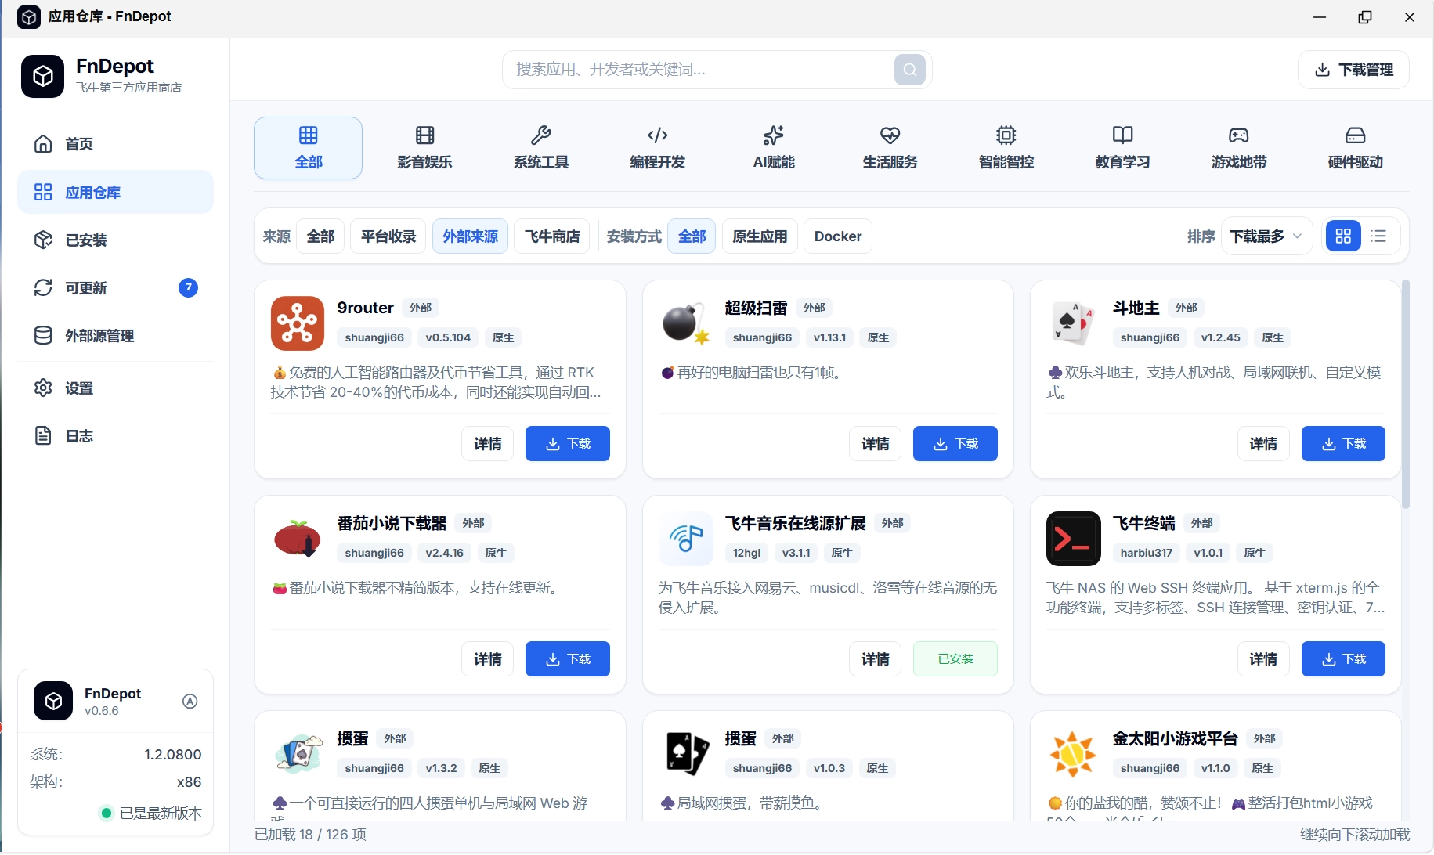Open the 超级扫雷 bomb icon
This screenshot has height=855, width=1434.
[685, 323]
